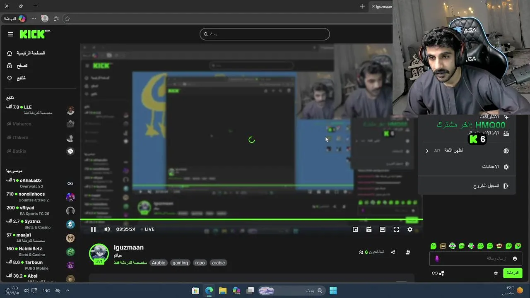Toggle theater mode
This screenshot has width=530, height=298.
point(383,229)
